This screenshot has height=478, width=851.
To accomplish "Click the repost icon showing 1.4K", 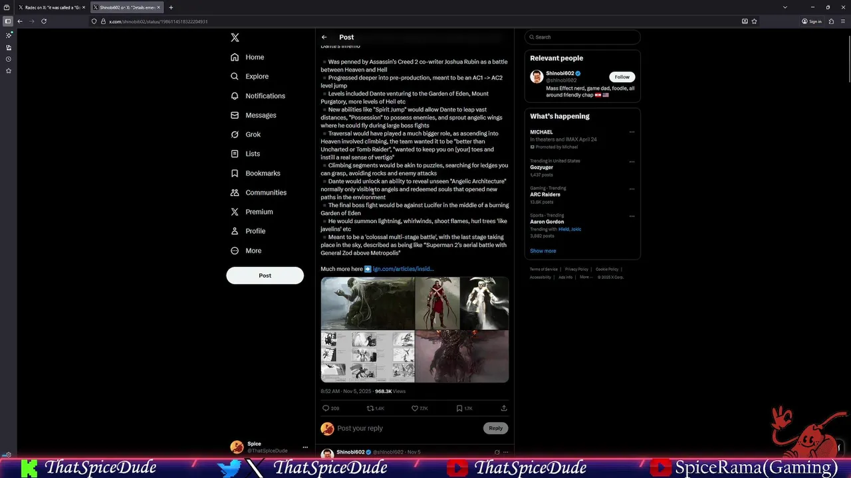I will click(x=370, y=408).
